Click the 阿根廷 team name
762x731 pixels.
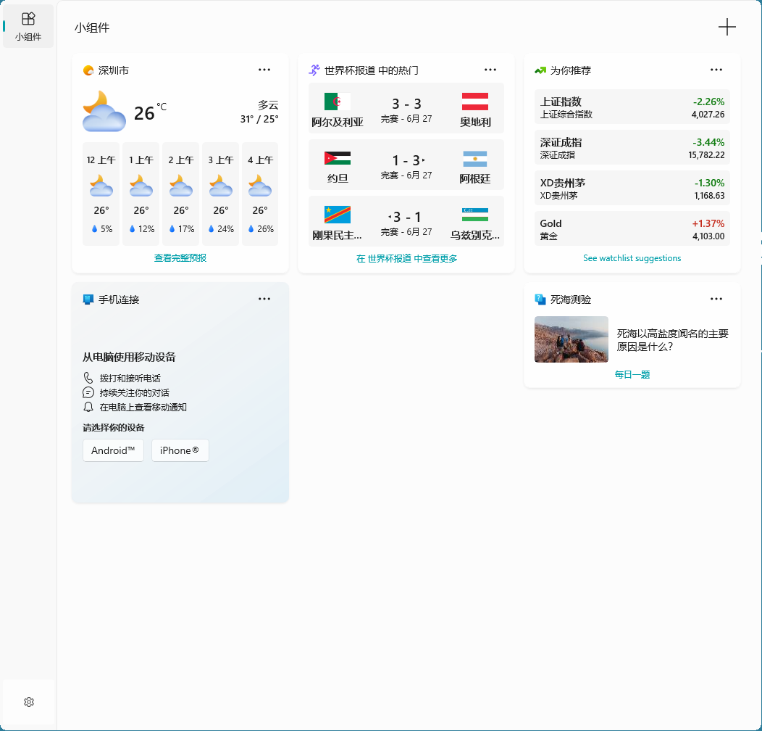coord(475,178)
